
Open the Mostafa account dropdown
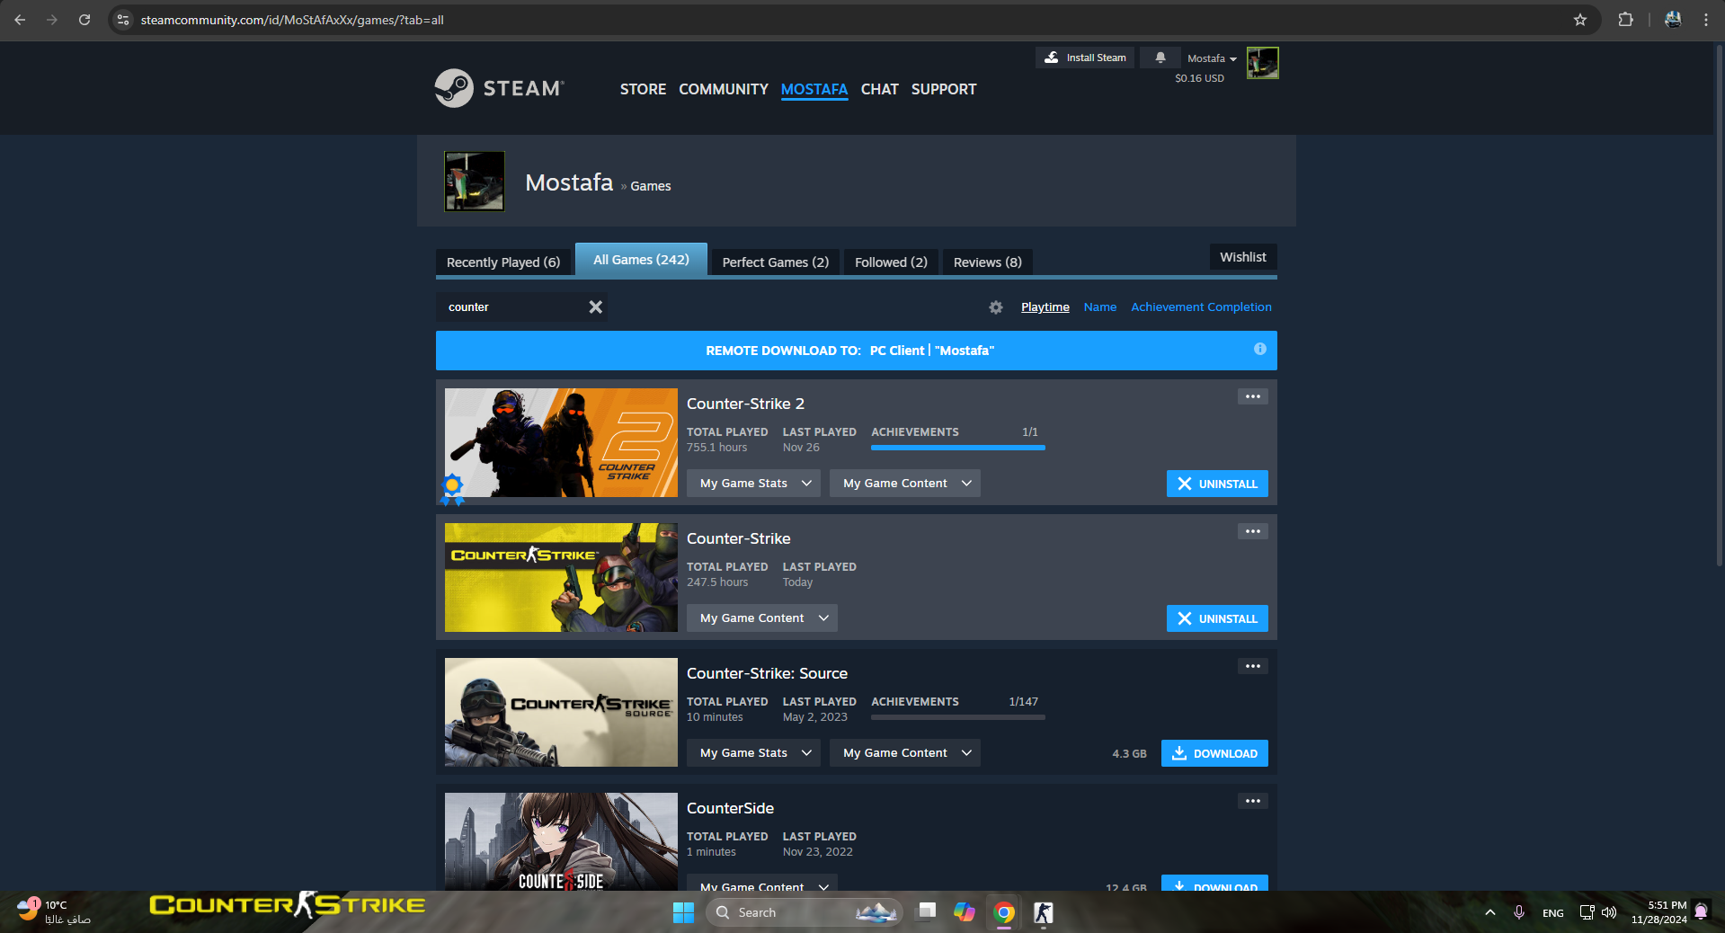(x=1211, y=58)
